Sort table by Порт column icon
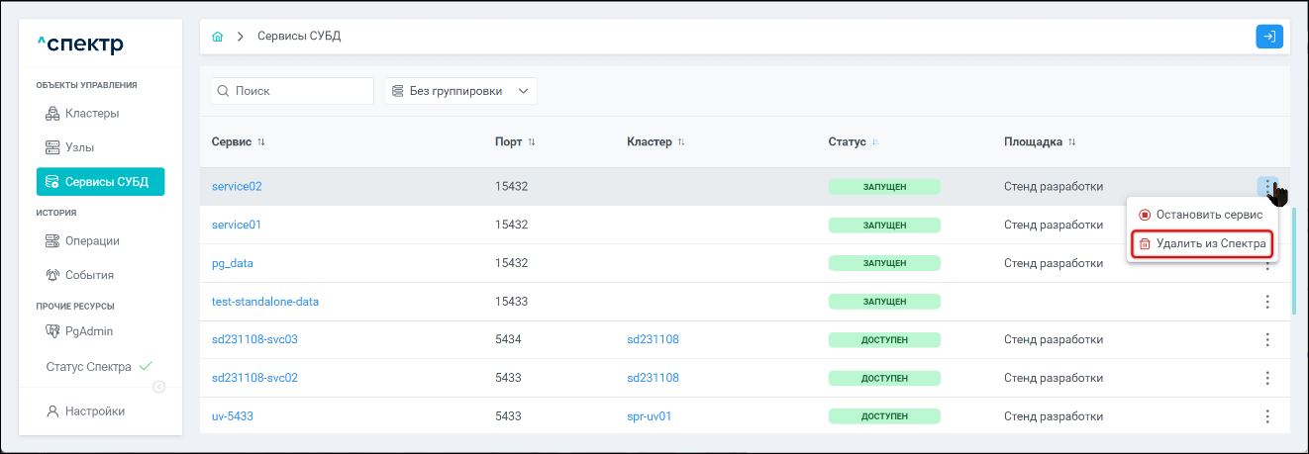 (x=532, y=142)
